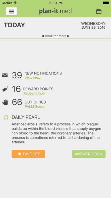Open the PALM Score link
The image size is (111, 198).
[x=35, y=107]
